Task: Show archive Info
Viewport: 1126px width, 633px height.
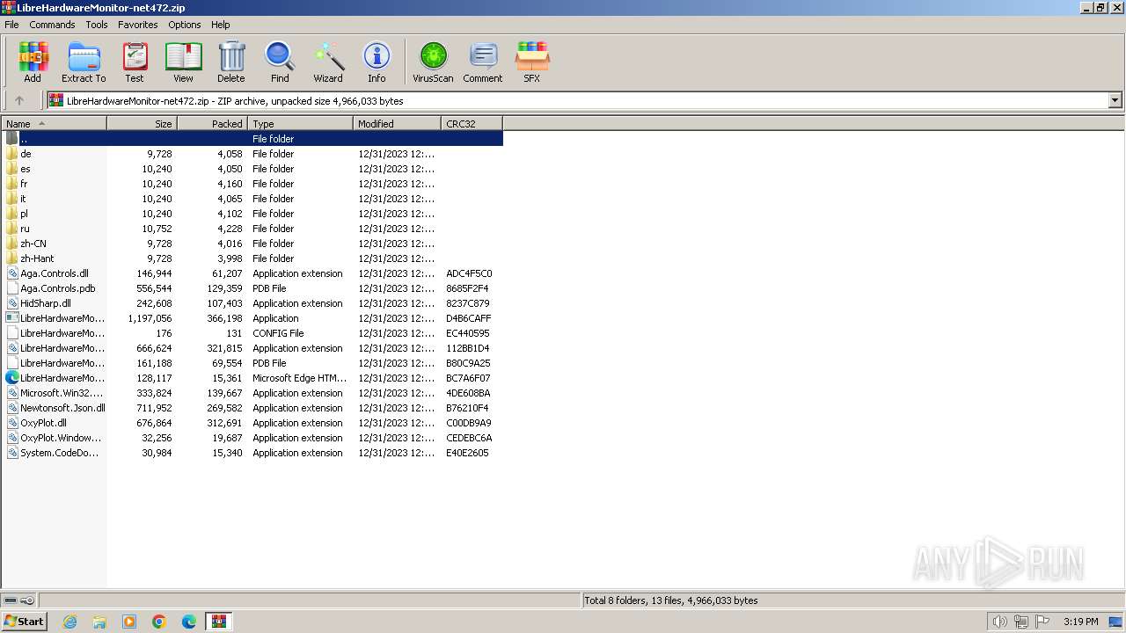Action: click(377, 62)
